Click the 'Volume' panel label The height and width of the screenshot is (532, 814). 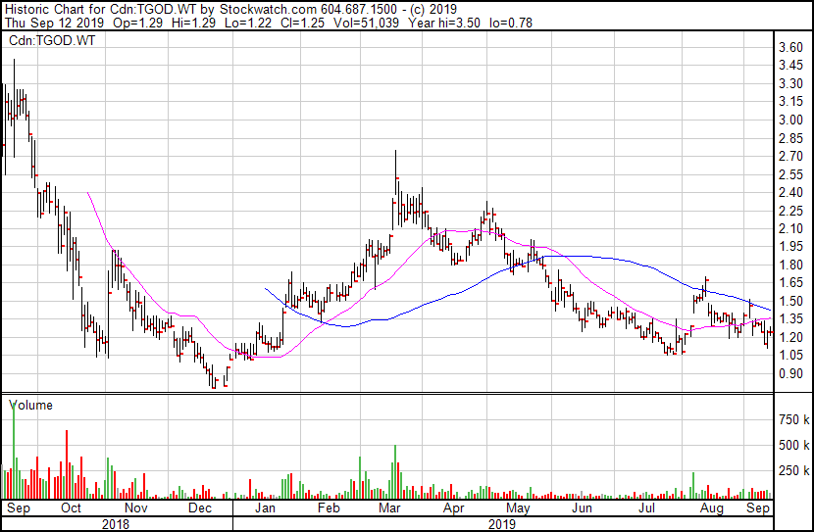(x=31, y=405)
